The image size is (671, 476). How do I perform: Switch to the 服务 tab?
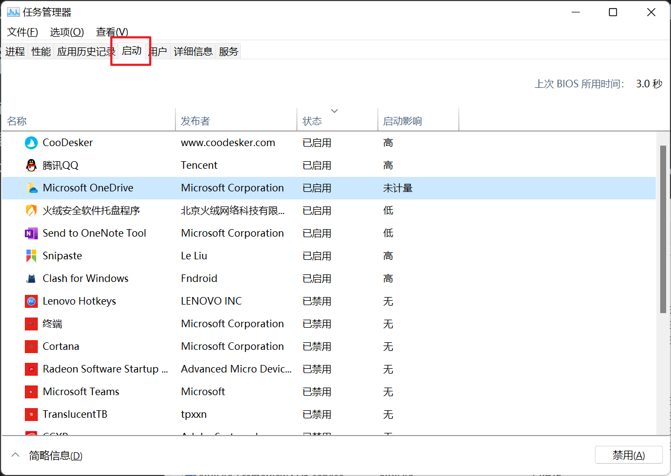click(229, 51)
